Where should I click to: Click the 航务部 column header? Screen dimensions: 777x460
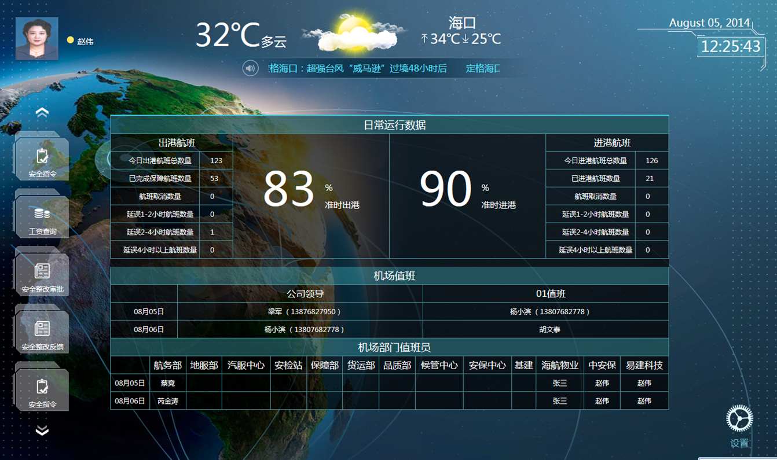point(168,366)
